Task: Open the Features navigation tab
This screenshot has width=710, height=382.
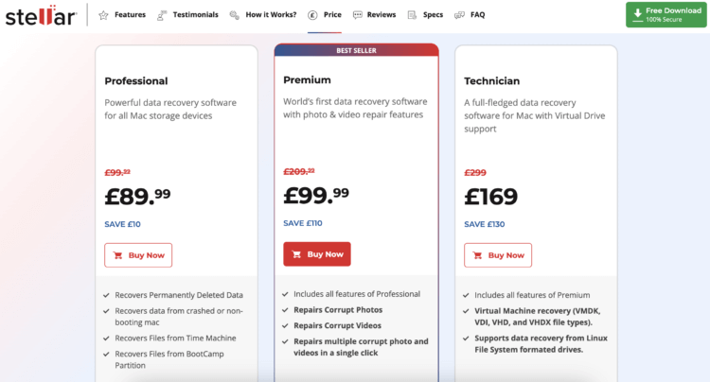Action: (130, 15)
